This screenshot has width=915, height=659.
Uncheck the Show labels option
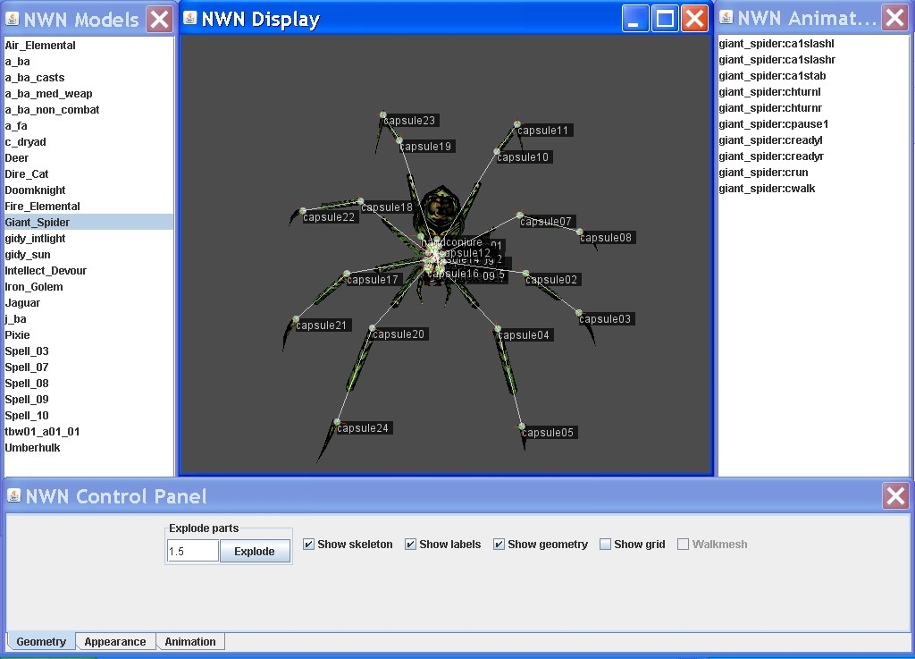[x=410, y=545]
